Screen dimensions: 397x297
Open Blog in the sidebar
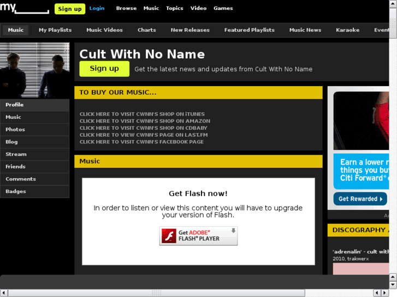35,142
